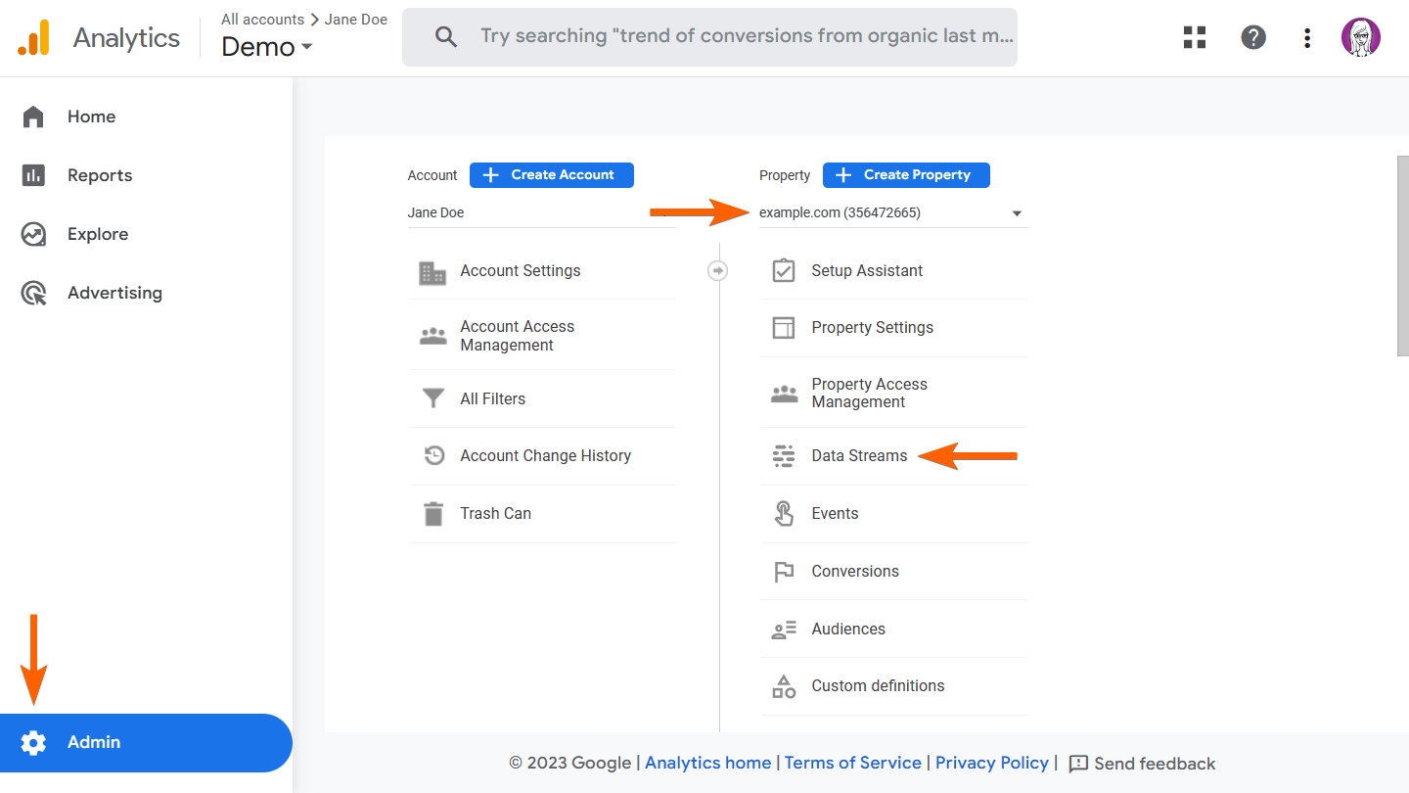Click the Events touch icon
The width and height of the screenshot is (1409, 793).
(784, 514)
